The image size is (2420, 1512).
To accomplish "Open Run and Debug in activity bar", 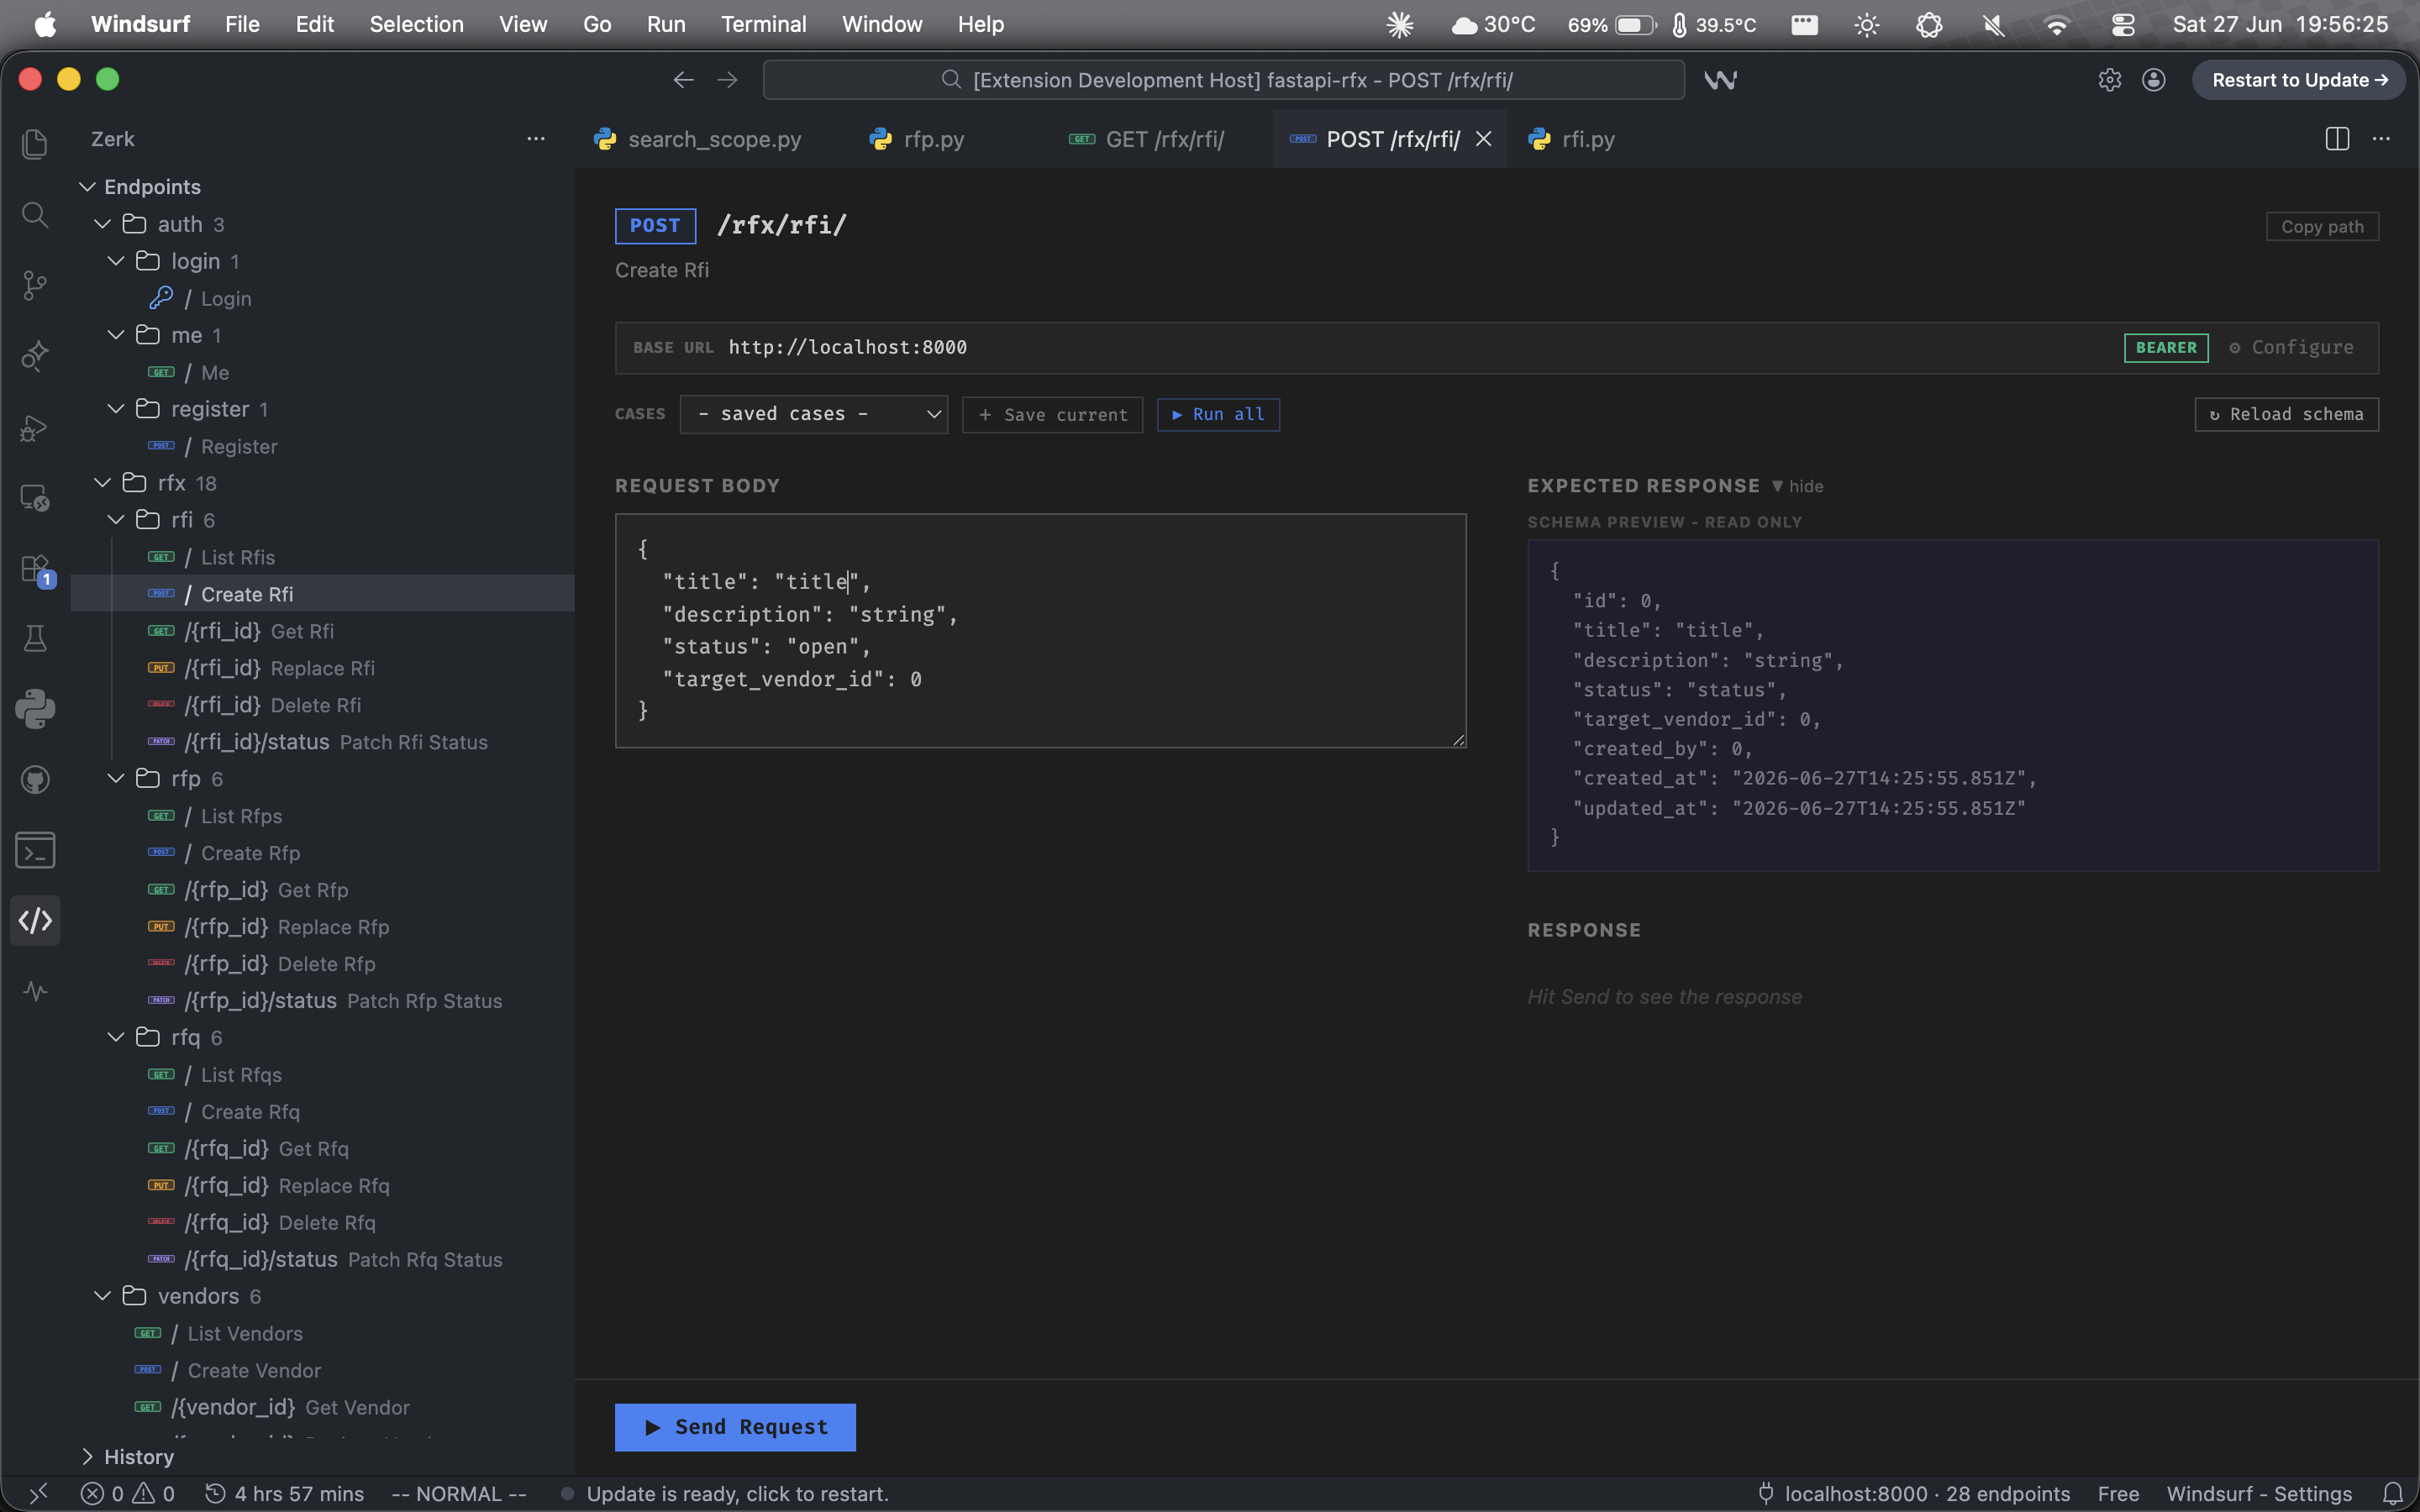I will pyautogui.click(x=35, y=428).
